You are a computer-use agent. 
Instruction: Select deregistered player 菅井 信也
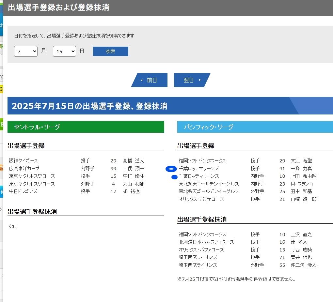pyautogui.click(x=301, y=257)
